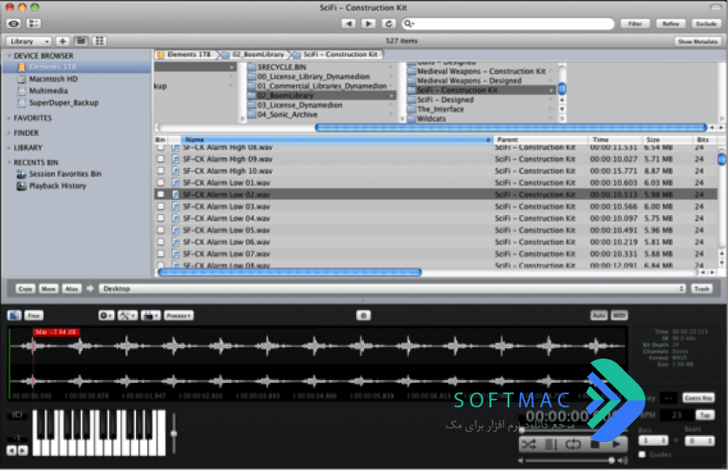This screenshot has height=470, width=728.
Task: Click the pause-style transport button
Action: (x=551, y=445)
